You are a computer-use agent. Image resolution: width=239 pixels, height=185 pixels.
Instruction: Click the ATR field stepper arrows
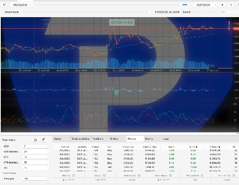(x=48, y=157)
